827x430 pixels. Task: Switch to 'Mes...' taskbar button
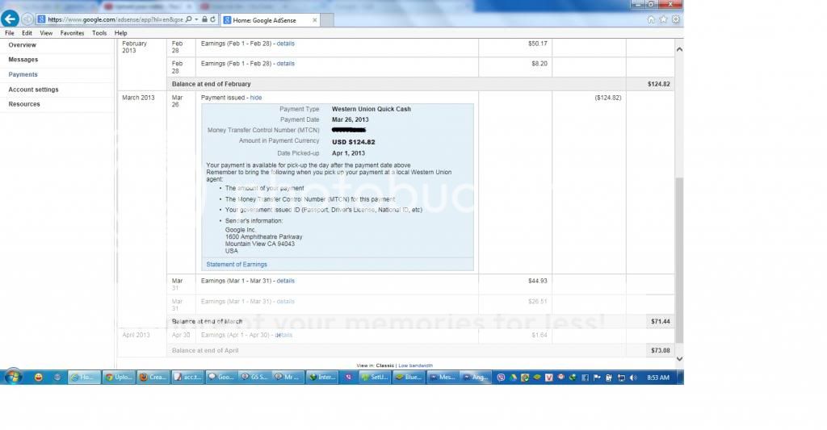[443, 377]
